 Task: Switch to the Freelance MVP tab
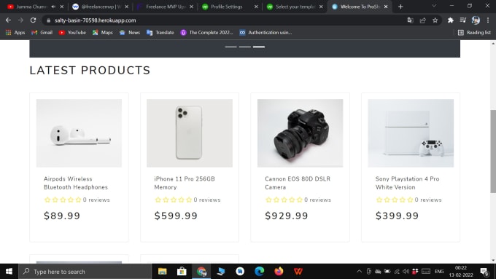click(x=165, y=7)
